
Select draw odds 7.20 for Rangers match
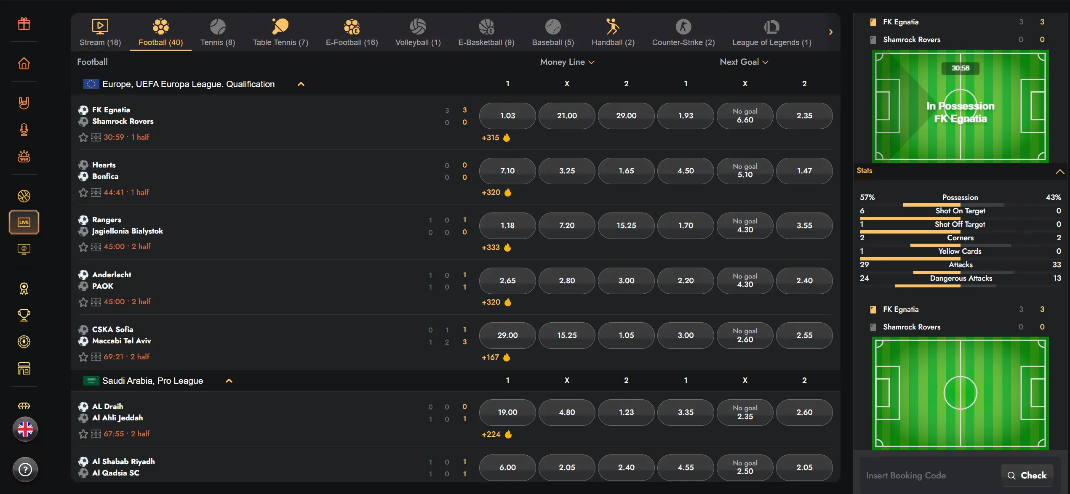tap(567, 226)
